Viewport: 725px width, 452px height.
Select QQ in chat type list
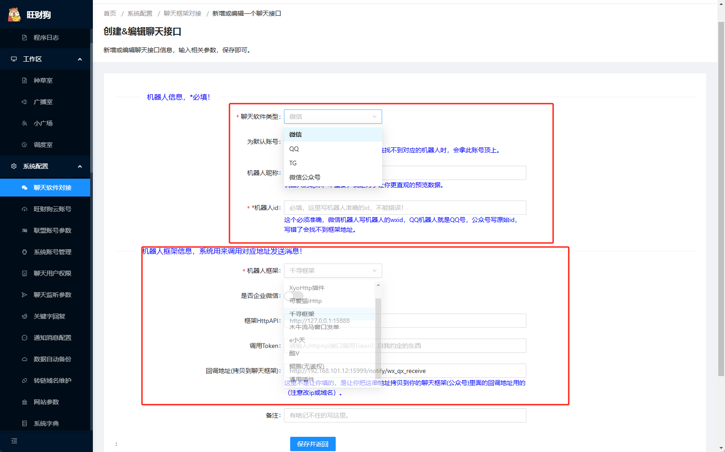tap(333, 149)
